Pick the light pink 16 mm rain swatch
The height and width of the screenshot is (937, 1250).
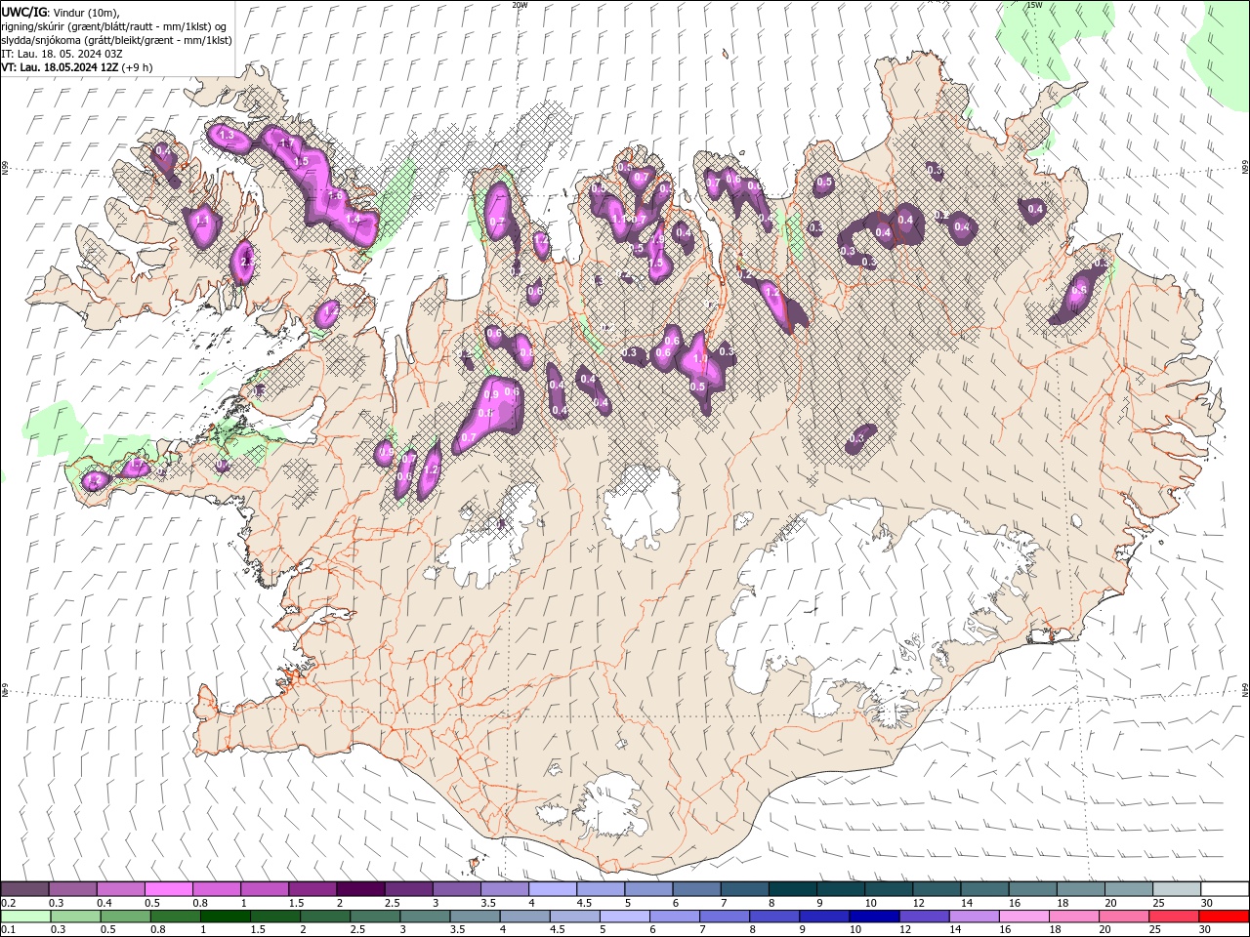(x=1023, y=917)
